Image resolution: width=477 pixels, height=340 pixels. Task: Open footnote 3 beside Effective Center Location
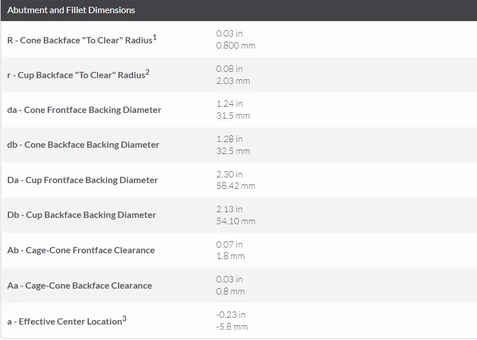pos(124,318)
